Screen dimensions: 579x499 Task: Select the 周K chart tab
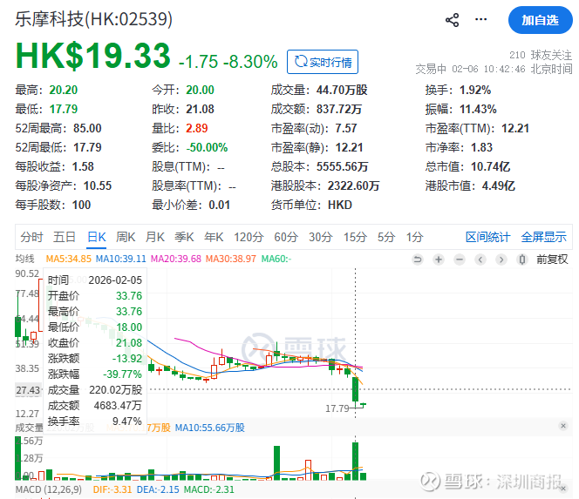coord(126,237)
